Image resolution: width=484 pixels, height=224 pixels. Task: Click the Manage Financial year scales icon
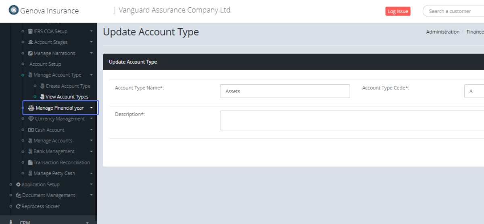[31, 108]
